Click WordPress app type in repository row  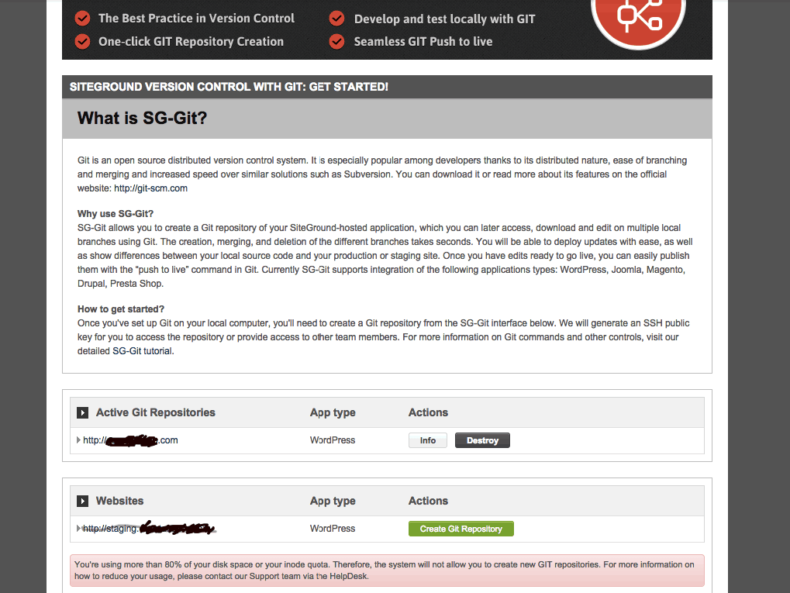333,440
